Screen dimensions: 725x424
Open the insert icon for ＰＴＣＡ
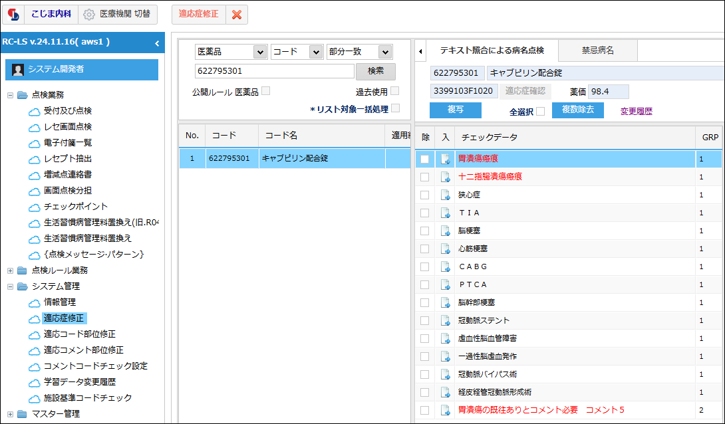pos(445,285)
